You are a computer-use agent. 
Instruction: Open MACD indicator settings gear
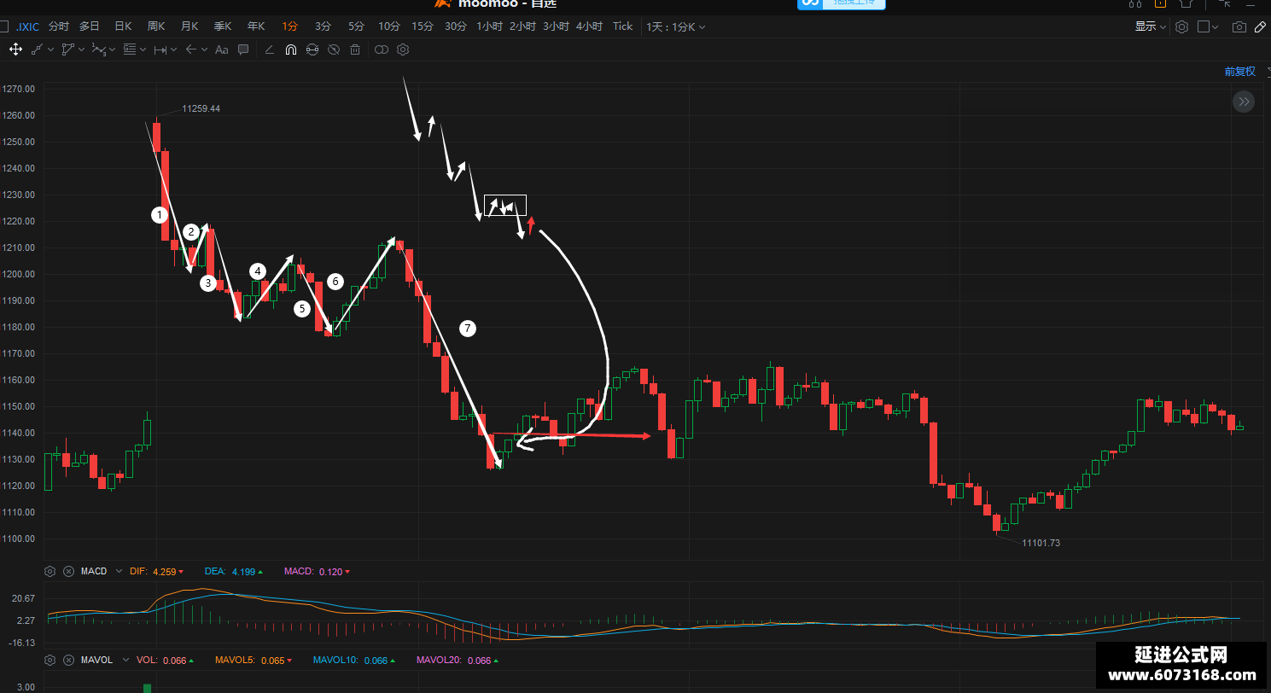pyautogui.click(x=50, y=571)
